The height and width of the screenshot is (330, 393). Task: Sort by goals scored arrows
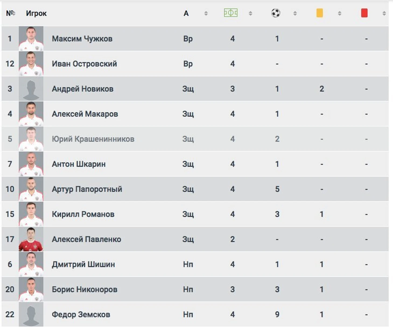point(295,13)
